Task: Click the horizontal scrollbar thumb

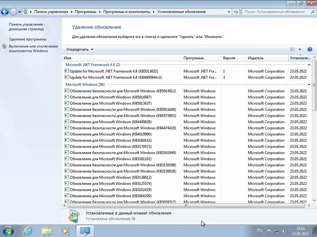Action: [186, 206]
